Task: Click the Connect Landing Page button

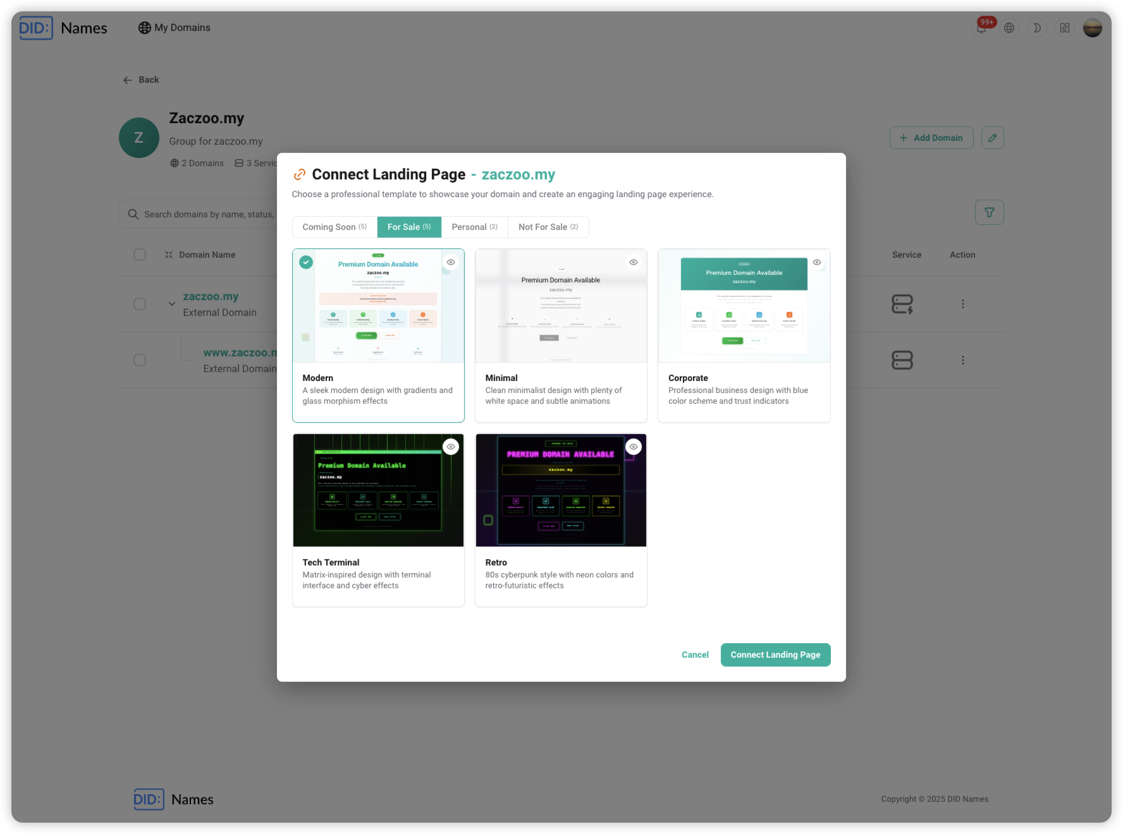Action: click(775, 655)
